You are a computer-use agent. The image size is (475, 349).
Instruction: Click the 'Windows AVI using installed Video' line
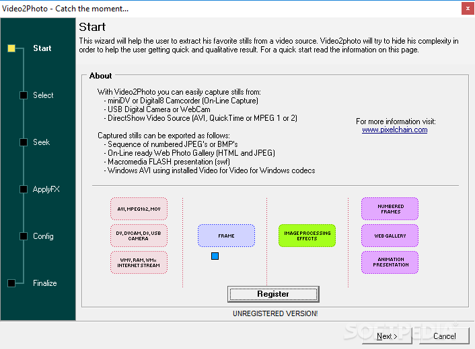[x=210, y=170]
